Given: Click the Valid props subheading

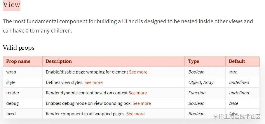Looking at the screenshot, I should pyautogui.click(x=19, y=48).
